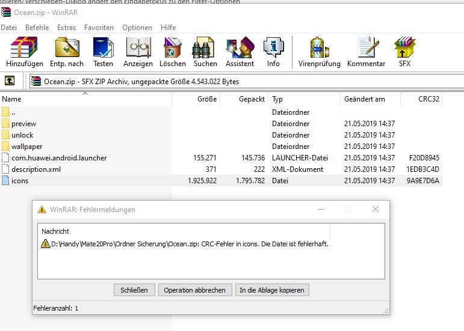Close the Fehlermeldungen dialog window
The height and width of the screenshot is (331, 464).
pyautogui.click(x=375, y=209)
